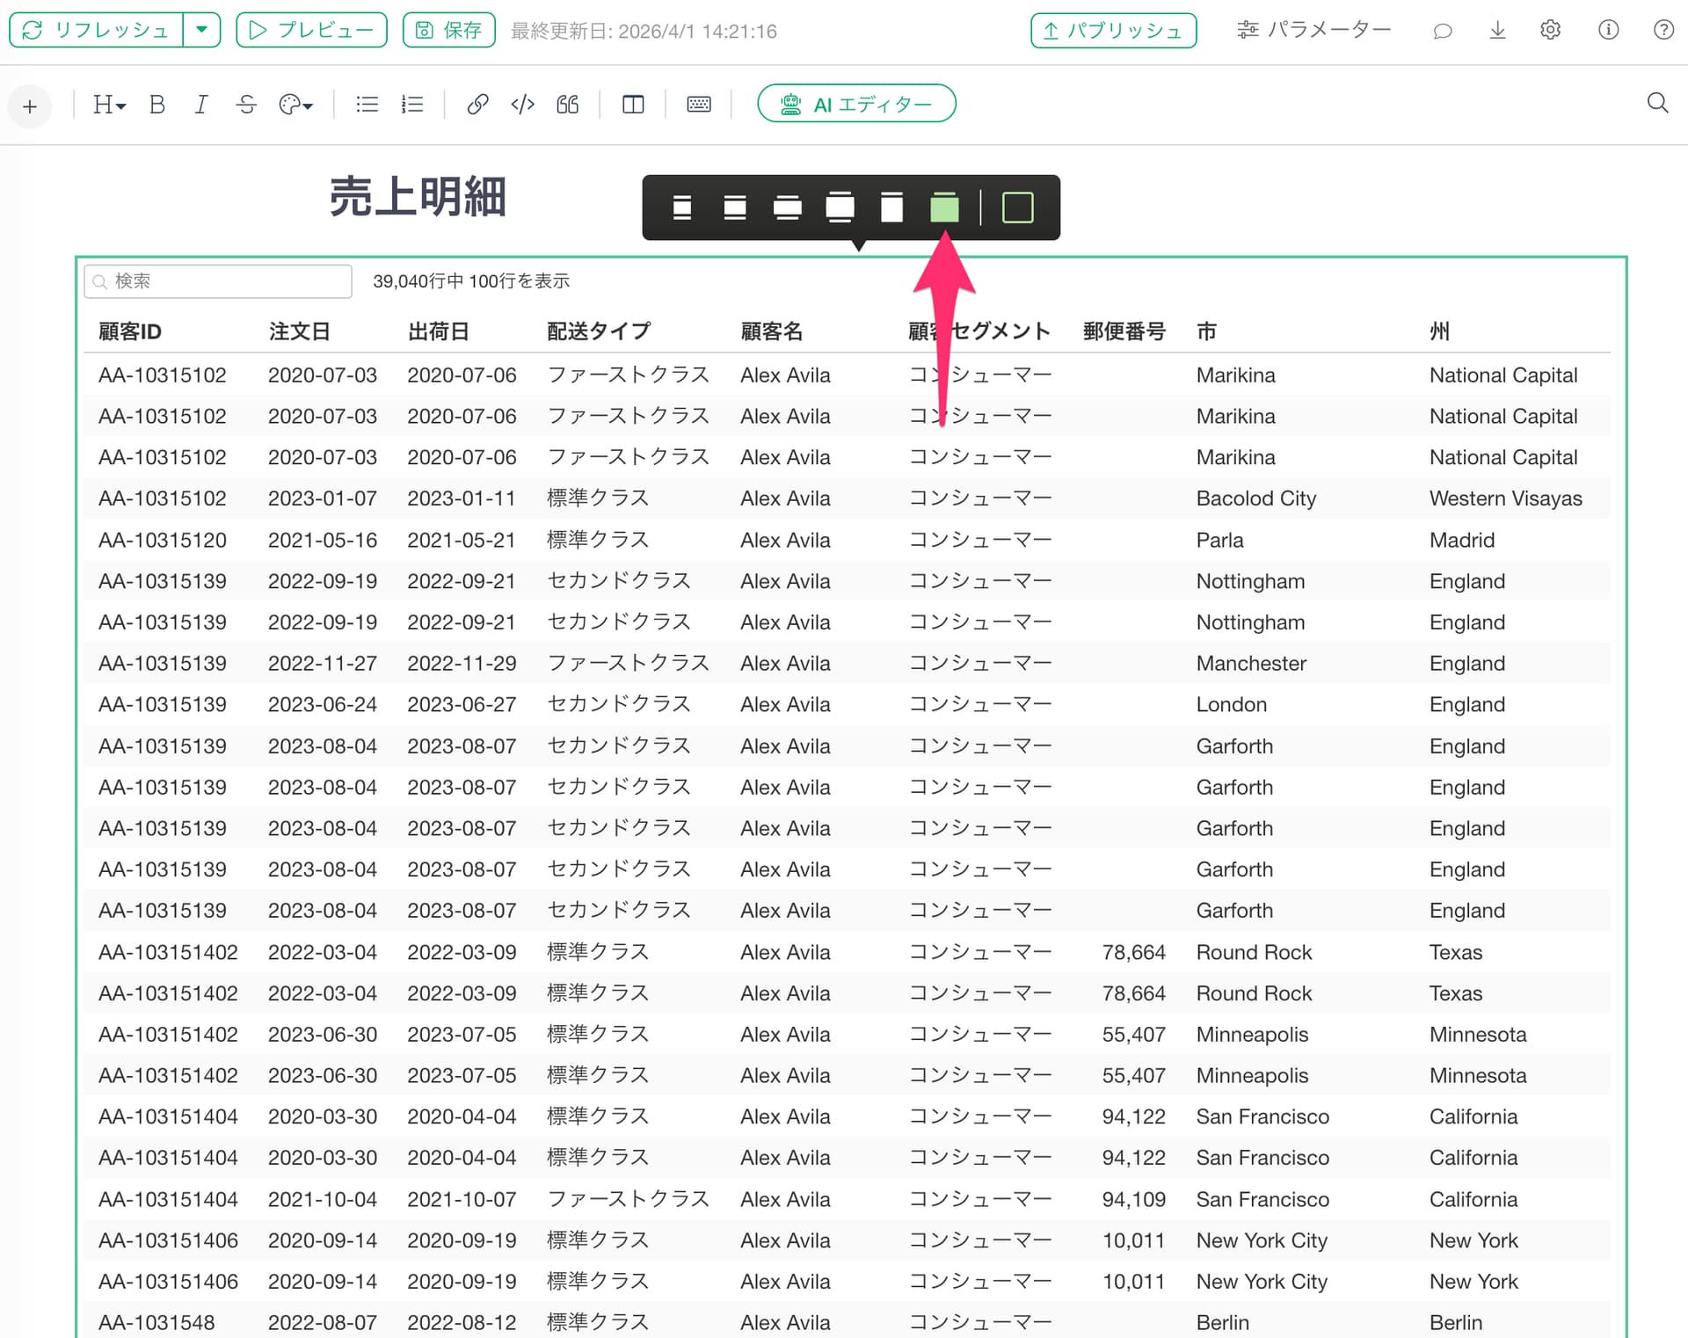Choose the green highlighted full-width layout option

pos(944,208)
